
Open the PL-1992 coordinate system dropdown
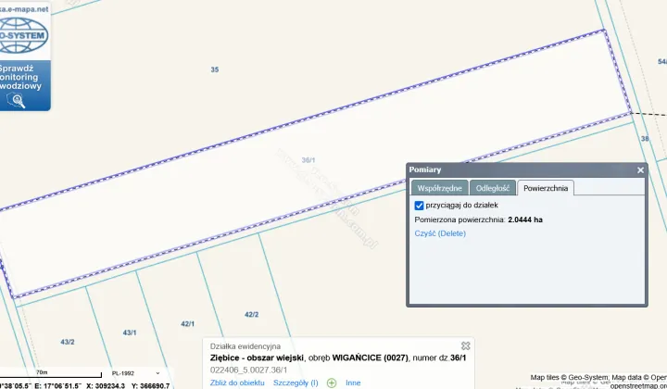point(135,373)
